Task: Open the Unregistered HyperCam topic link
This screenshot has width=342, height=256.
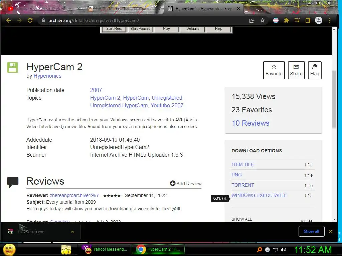Action: pyautogui.click(x=119, y=105)
